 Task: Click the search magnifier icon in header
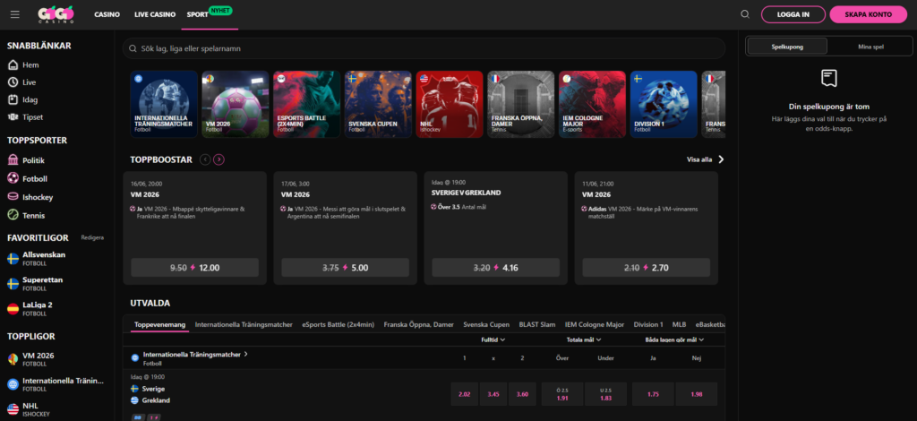point(744,14)
